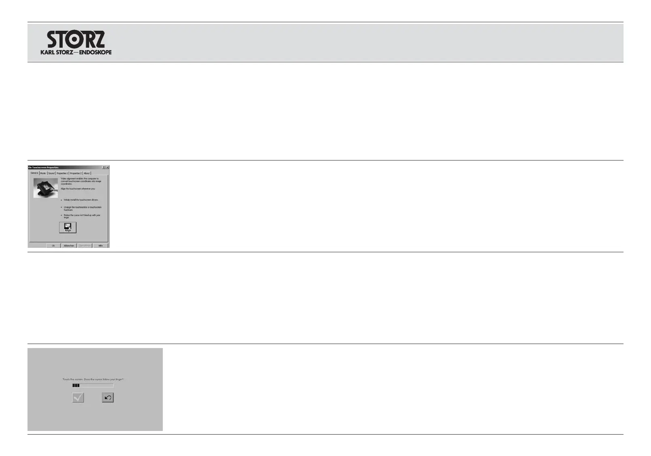651x456 pixels.
Task: Go to the Properties 1 tab
Action: (62, 173)
